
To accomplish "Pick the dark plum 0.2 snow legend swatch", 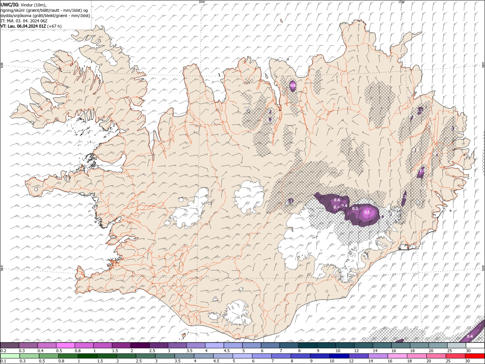I will (9, 345).
